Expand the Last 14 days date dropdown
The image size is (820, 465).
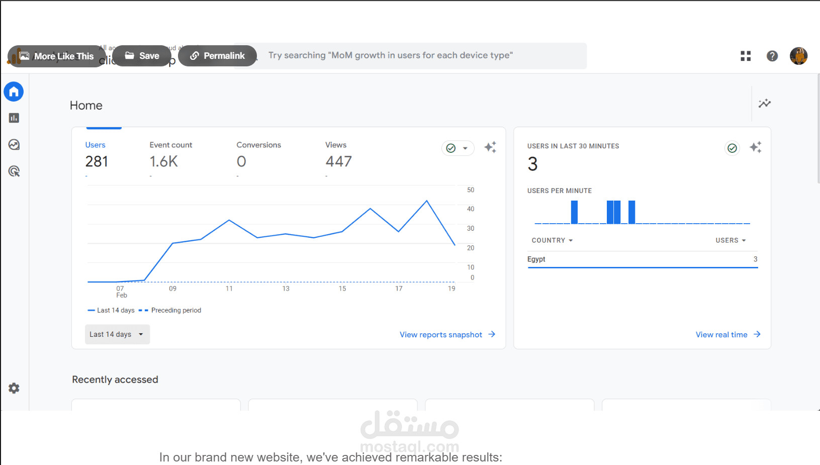(117, 334)
